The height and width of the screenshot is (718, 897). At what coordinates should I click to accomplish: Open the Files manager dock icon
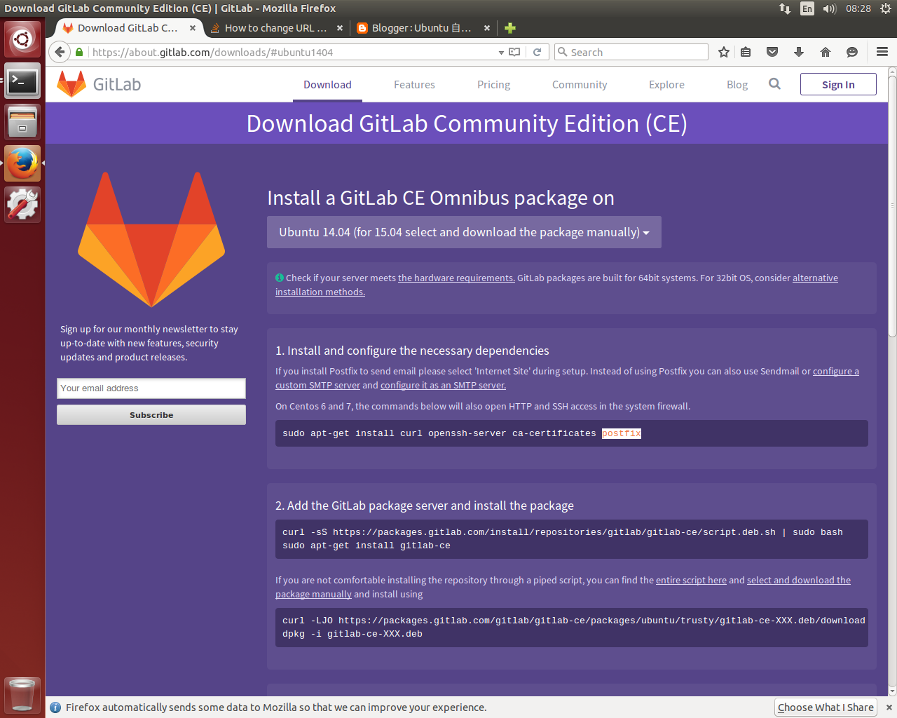pos(22,123)
